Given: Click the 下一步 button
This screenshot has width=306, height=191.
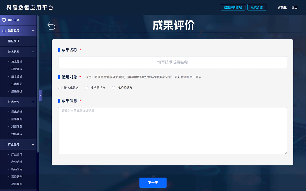Looking at the screenshot, I should pyautogui.click(x=153, y=183).
